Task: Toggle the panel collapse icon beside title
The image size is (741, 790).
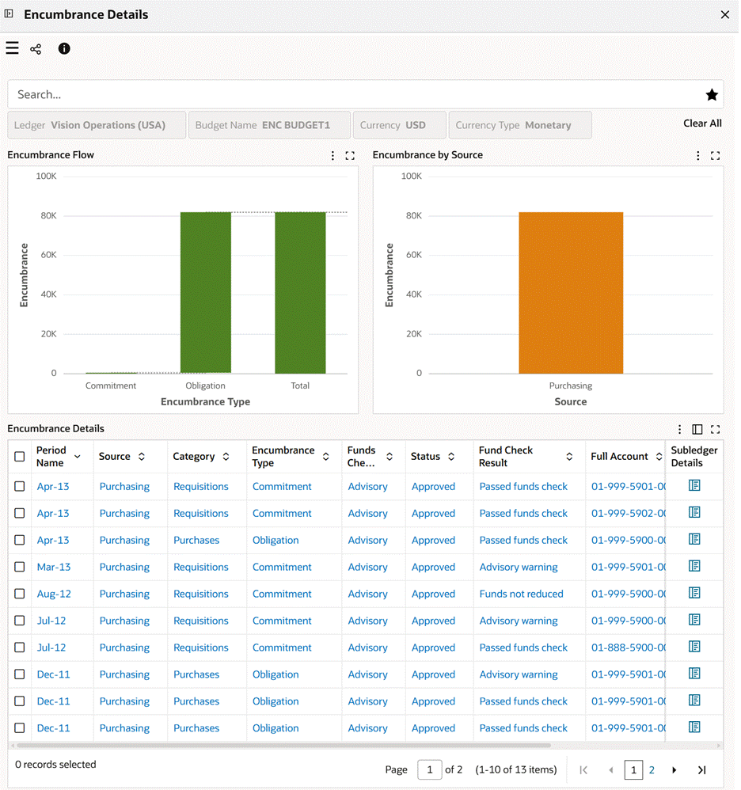Action: click(9, 14)
